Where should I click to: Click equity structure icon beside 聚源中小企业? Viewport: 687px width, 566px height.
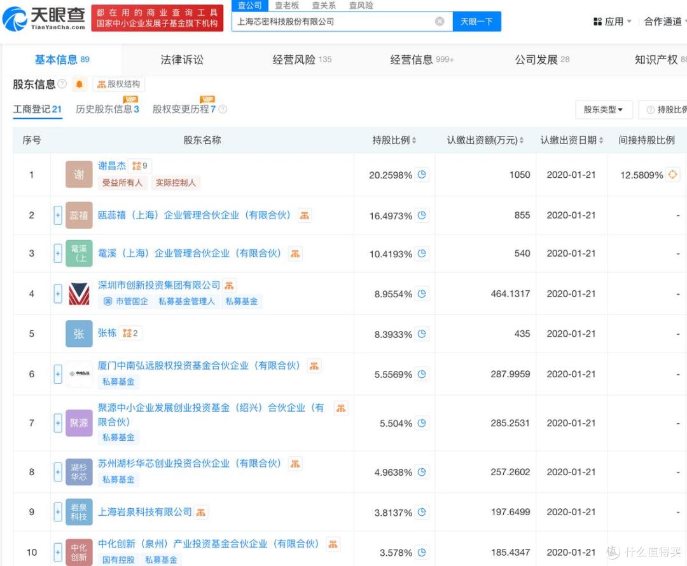click(341, 408)
